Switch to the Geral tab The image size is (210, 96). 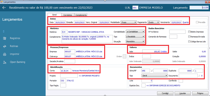54,15
